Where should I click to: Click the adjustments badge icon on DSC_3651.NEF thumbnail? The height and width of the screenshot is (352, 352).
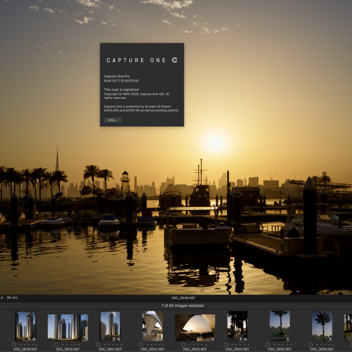[118, 339]
